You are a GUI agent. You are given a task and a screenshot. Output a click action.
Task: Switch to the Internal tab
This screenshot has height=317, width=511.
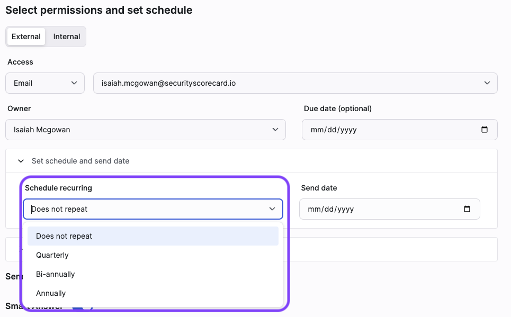coord(67,37)
